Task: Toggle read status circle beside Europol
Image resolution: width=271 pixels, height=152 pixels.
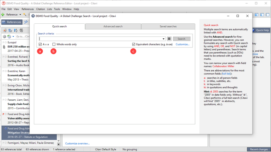Action: click(x=6, y=43)
